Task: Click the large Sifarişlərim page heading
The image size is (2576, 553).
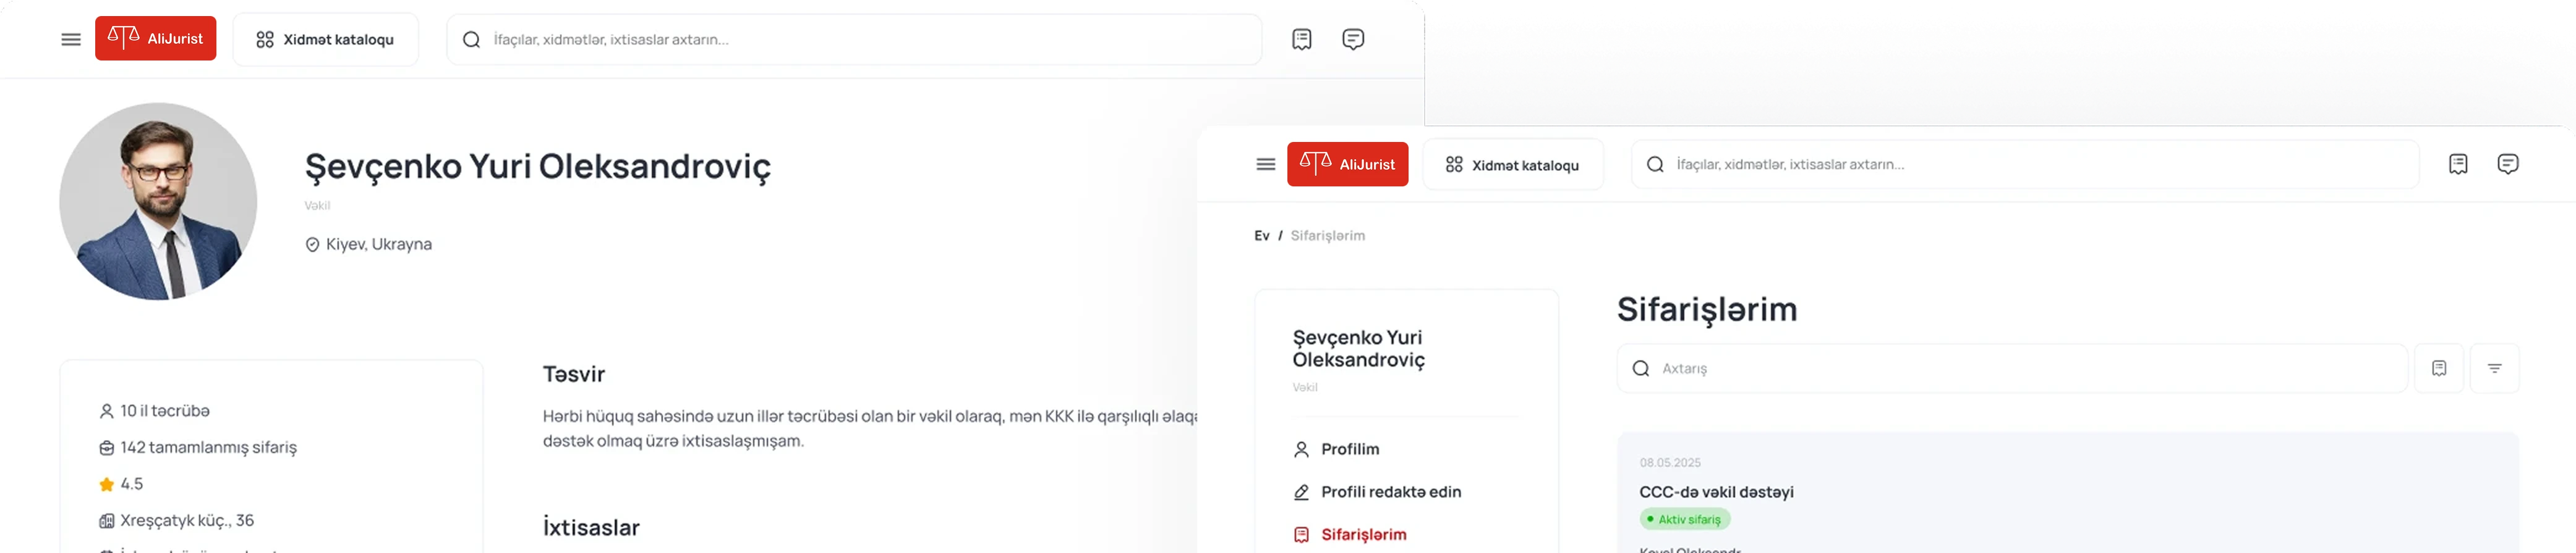Action: [x=1707, y=310]
